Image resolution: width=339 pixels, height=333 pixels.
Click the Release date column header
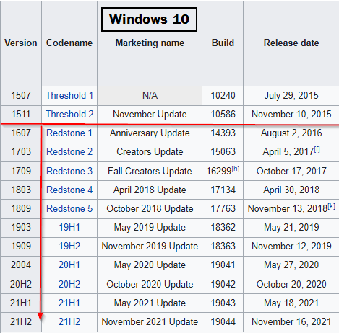pos(291,43)
